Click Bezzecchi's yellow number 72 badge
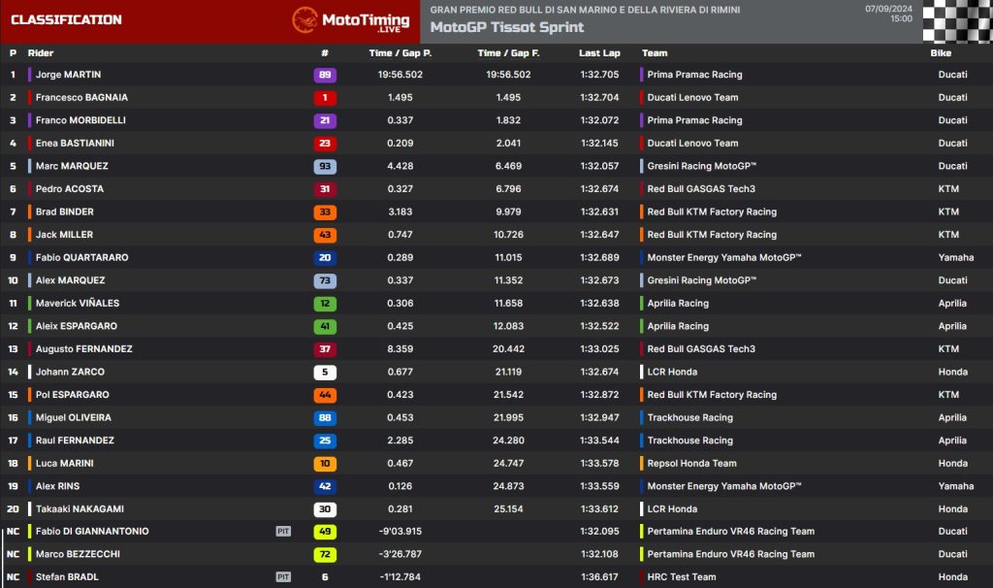This screenshot has height=588, width=993. (x=325, y=554)
